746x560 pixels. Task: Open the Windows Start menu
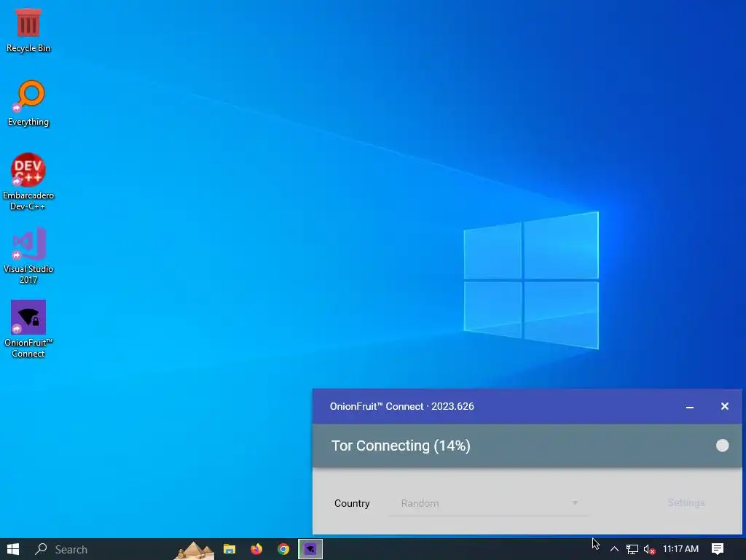[13, 549]
